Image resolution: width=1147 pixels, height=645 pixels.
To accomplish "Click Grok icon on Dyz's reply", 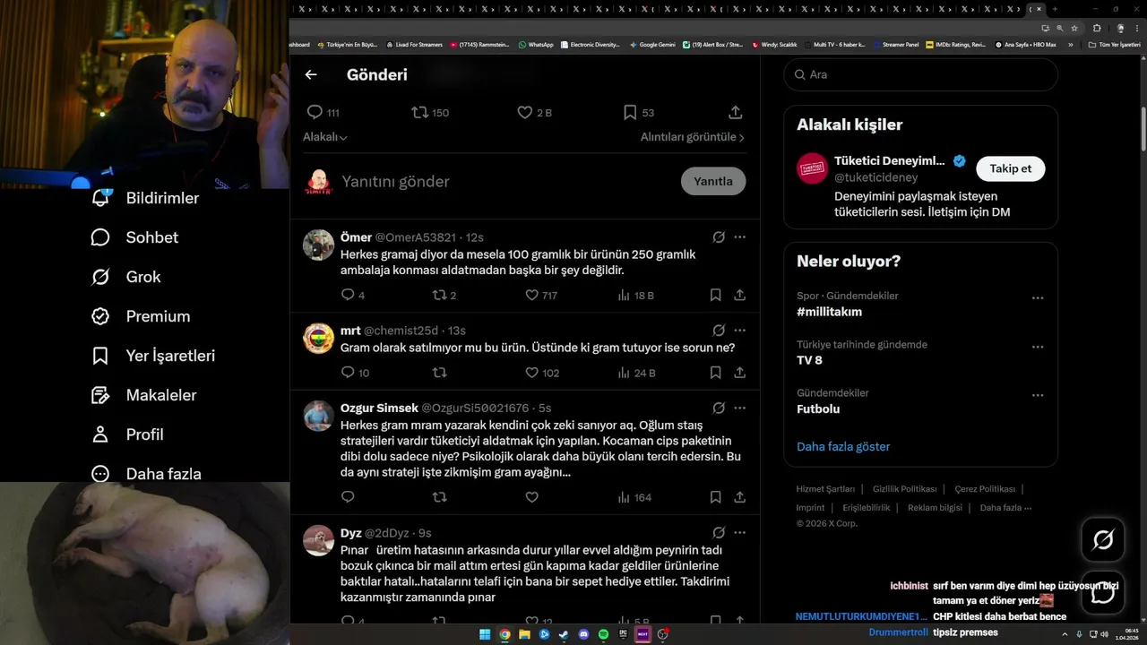I will (719, 533).
